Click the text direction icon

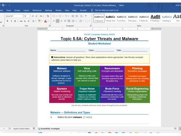[69, 21]
